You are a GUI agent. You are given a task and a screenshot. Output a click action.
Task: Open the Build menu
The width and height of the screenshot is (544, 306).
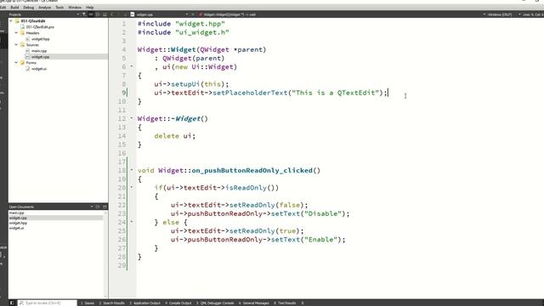pos(14,8)
